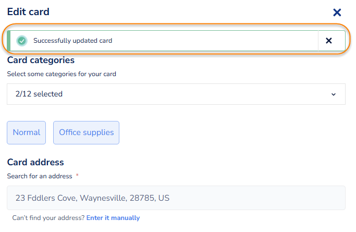356x232 pixels.
Task: Expand the categories dropdown chevron
Action: coord(334,94)
